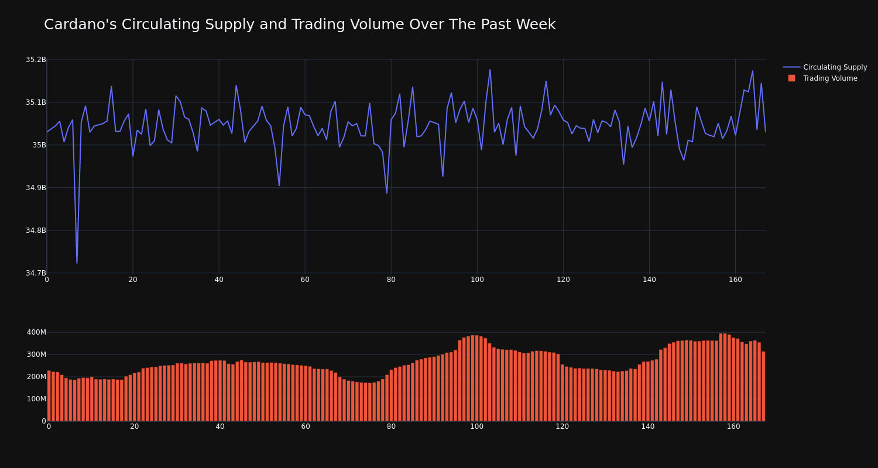Click the 140 tick on supply chart x-axis
878x468 pixels.
click(x=649, y=280)
